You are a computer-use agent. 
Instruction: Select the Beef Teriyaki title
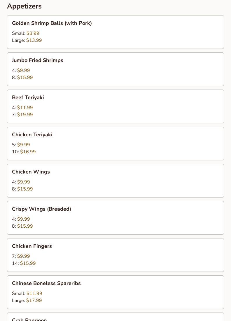pos(28,97)
